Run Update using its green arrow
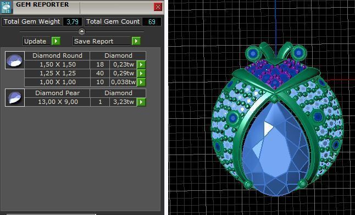This screenshot has width=355, height=215. pos(56,41)
